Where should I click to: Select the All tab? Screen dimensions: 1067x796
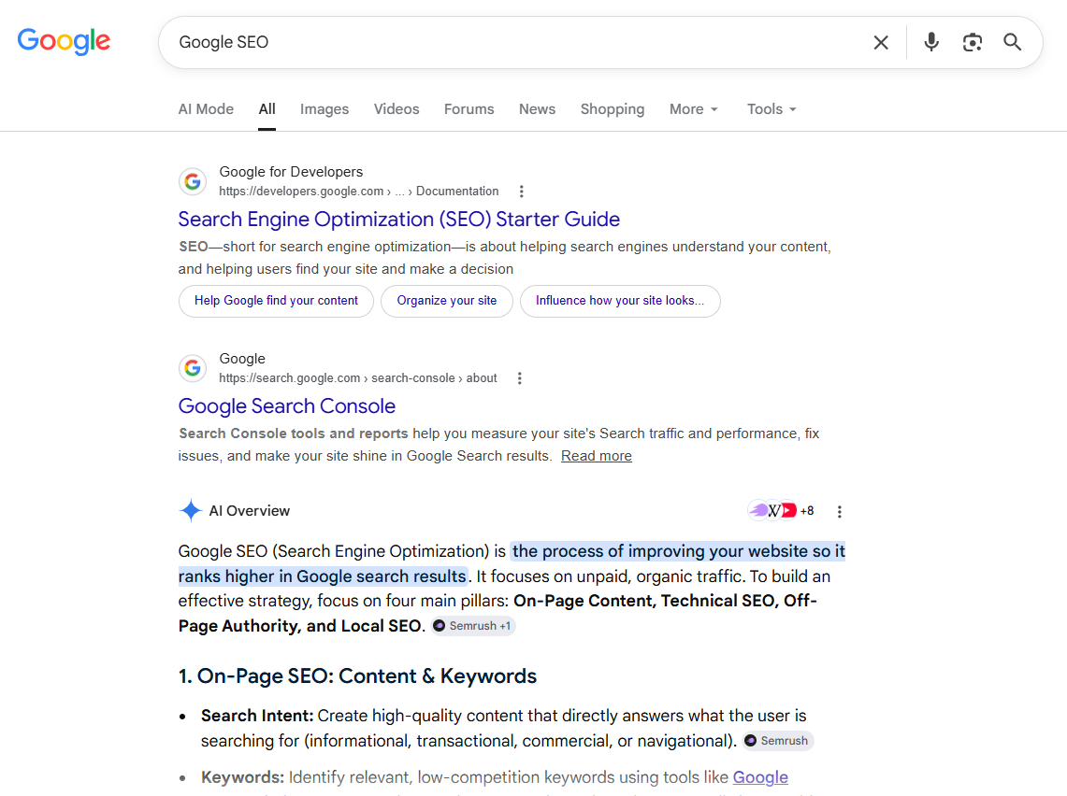[x=267, y=109]
